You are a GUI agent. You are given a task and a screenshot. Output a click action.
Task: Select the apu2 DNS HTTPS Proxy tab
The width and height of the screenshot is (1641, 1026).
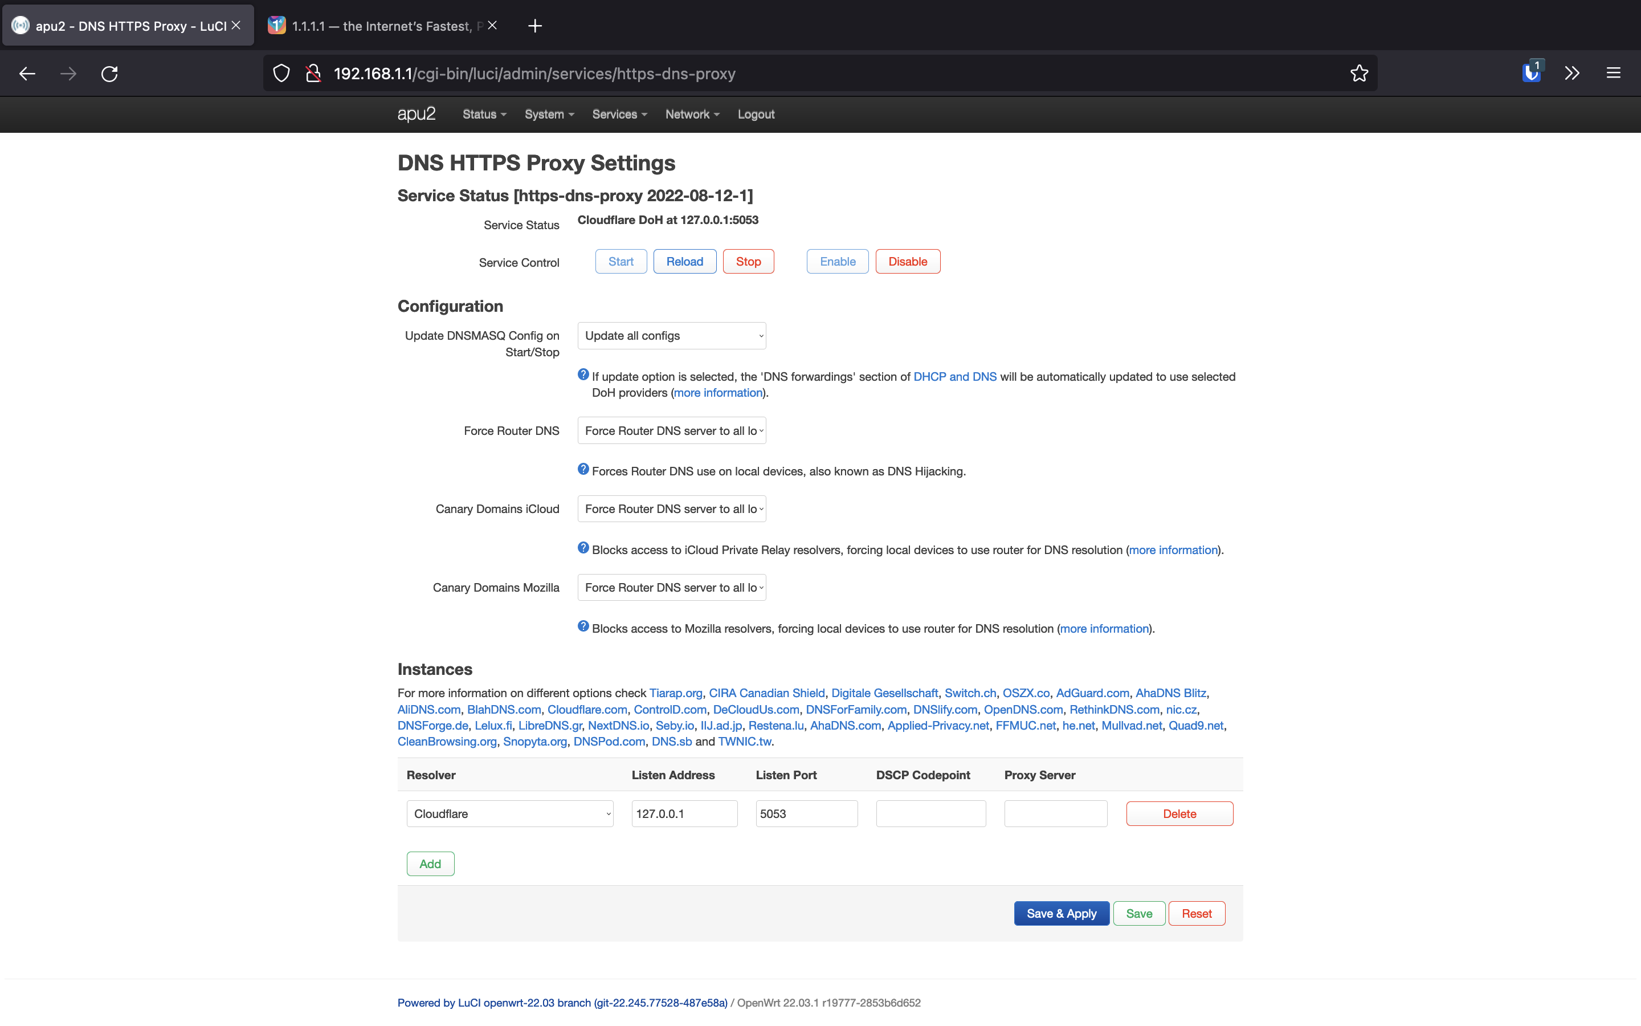[x=128, y=26]
